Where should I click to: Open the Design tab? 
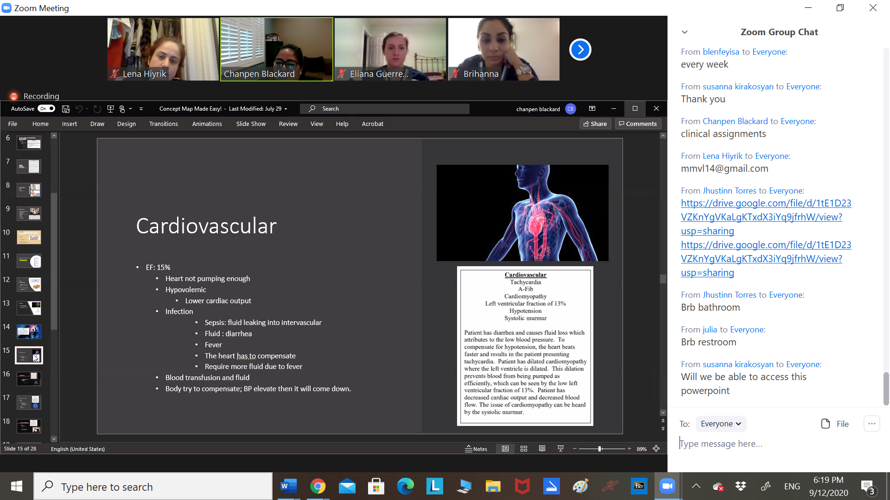[127, 124]
